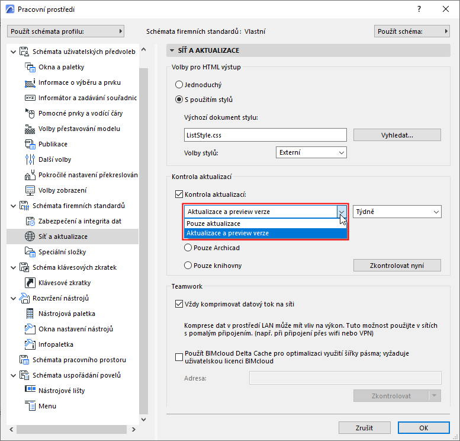Open the Volby stylů Externí dropdown
The height and width of the screenshot is (441, 460).
(x=311, y=152)
